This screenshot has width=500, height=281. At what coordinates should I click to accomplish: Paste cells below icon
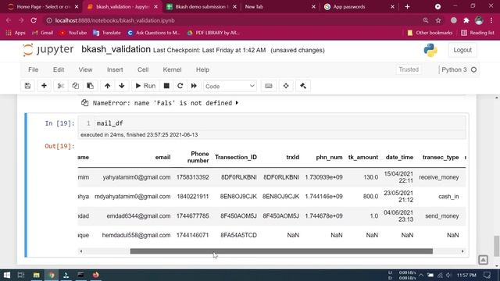click(90, 86)
